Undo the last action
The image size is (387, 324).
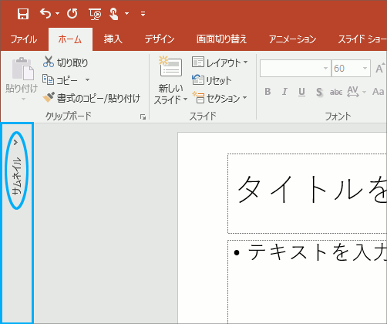45,13
